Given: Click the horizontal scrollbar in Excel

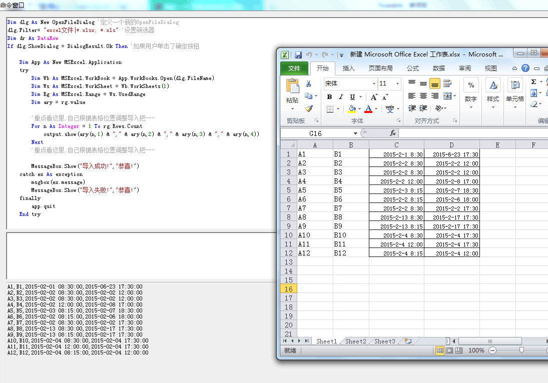Looking at the screenshot, I should 490,341.
